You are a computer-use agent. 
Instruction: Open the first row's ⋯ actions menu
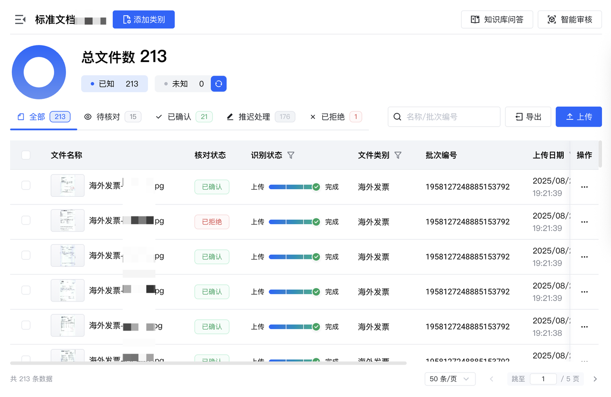584,187
